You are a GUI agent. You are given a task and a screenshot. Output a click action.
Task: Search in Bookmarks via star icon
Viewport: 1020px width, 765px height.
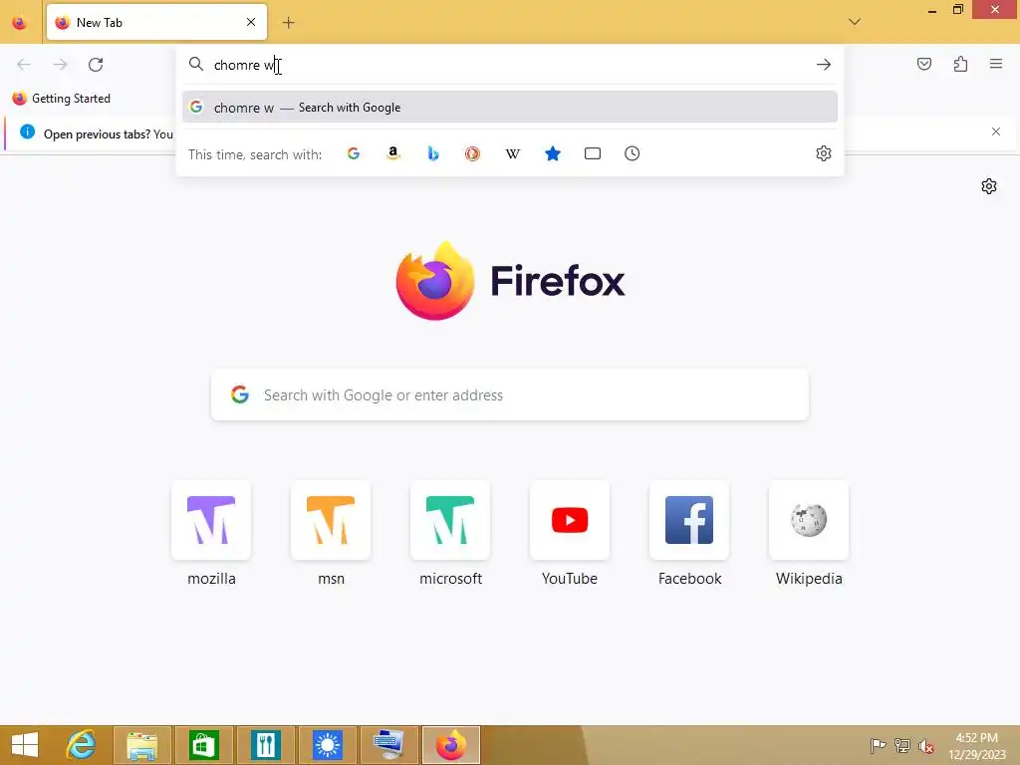click(x=552, y=153)
